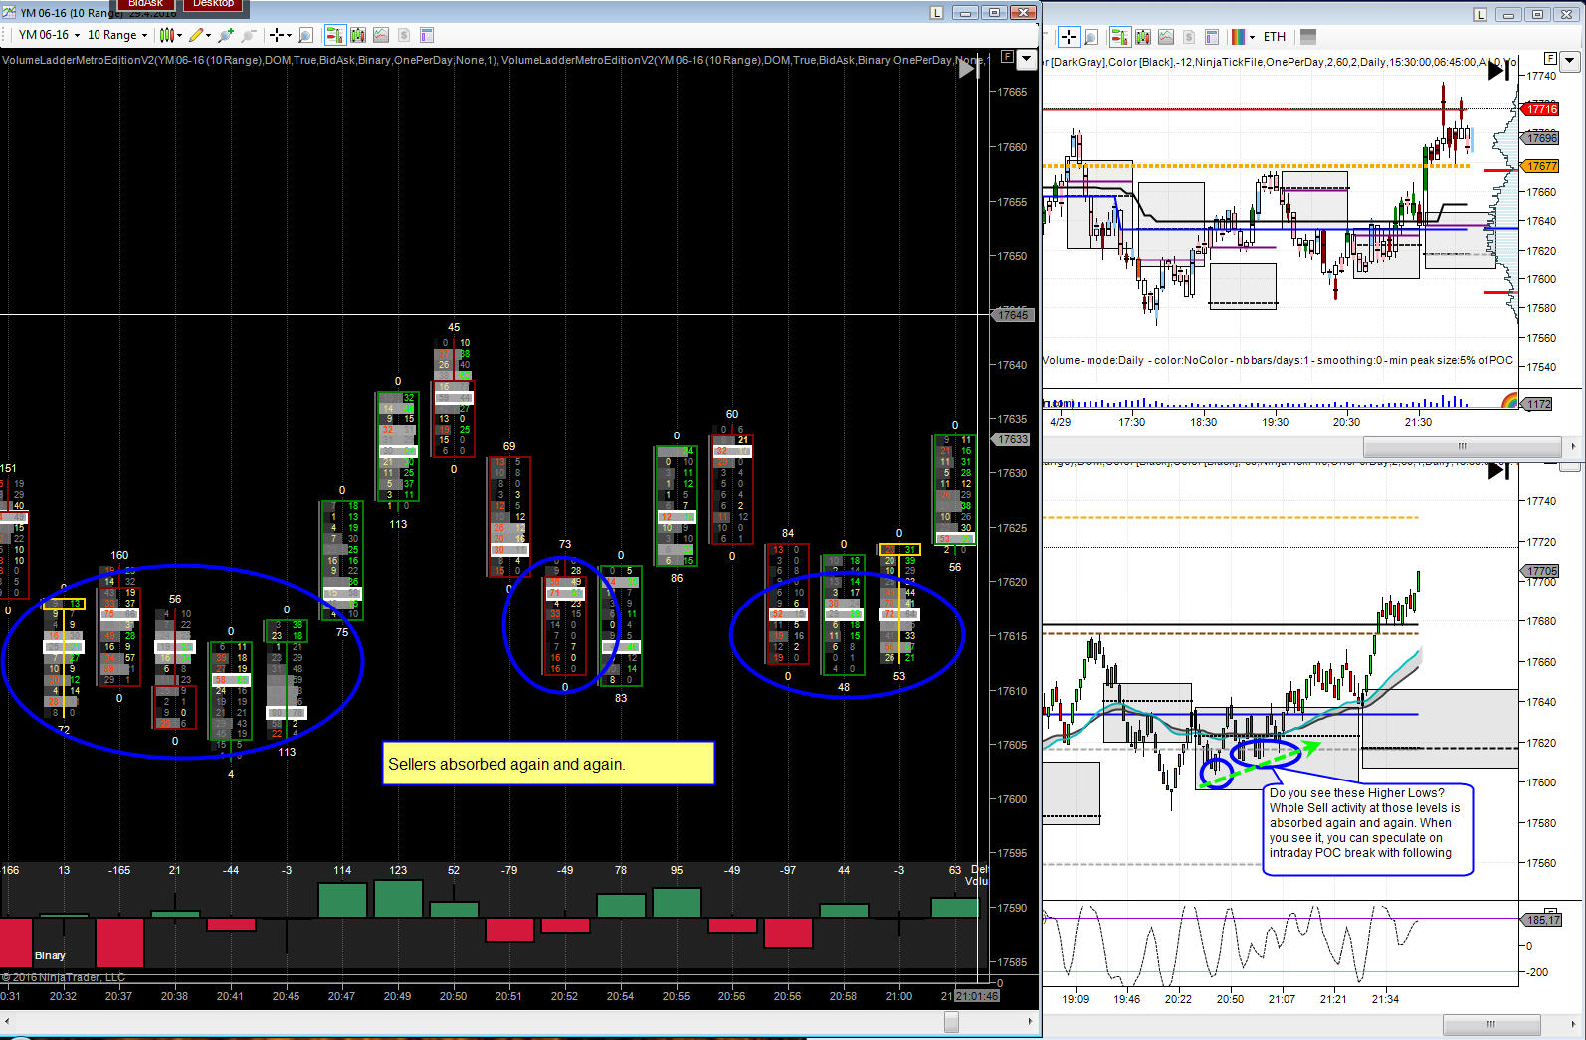Click scroll-right arrow of right upper chart scrollbar
This screenshot has height=1040, width=1586.
[x=1573, y=446]
